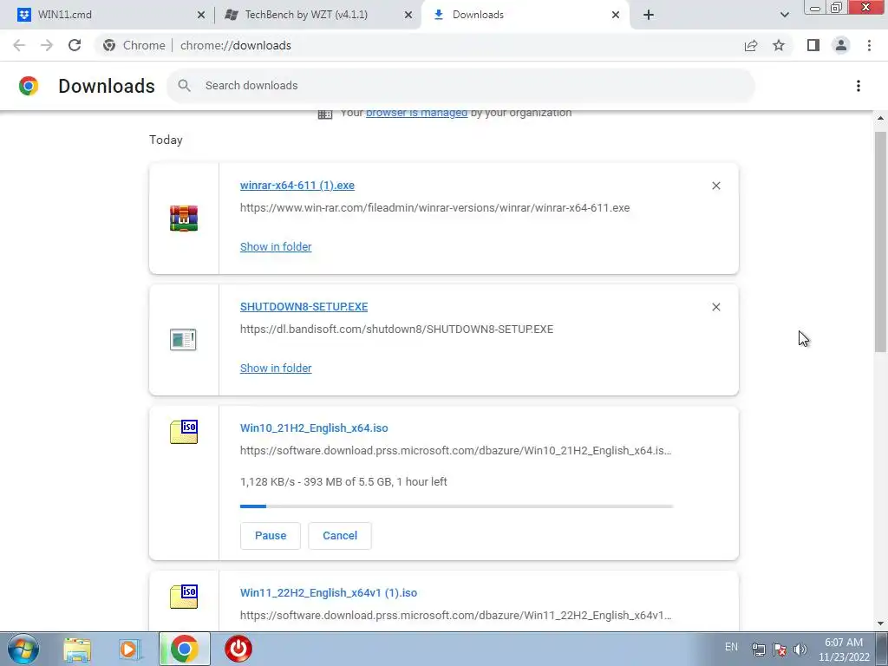Click the Win10_21H2_English_x64.iso name

coord(314,428)
